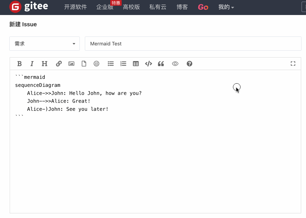The height and width of the screenshot is (218, 306).
Task: Open 高校版 in the navigation bar
Action: tap(131, 7)
